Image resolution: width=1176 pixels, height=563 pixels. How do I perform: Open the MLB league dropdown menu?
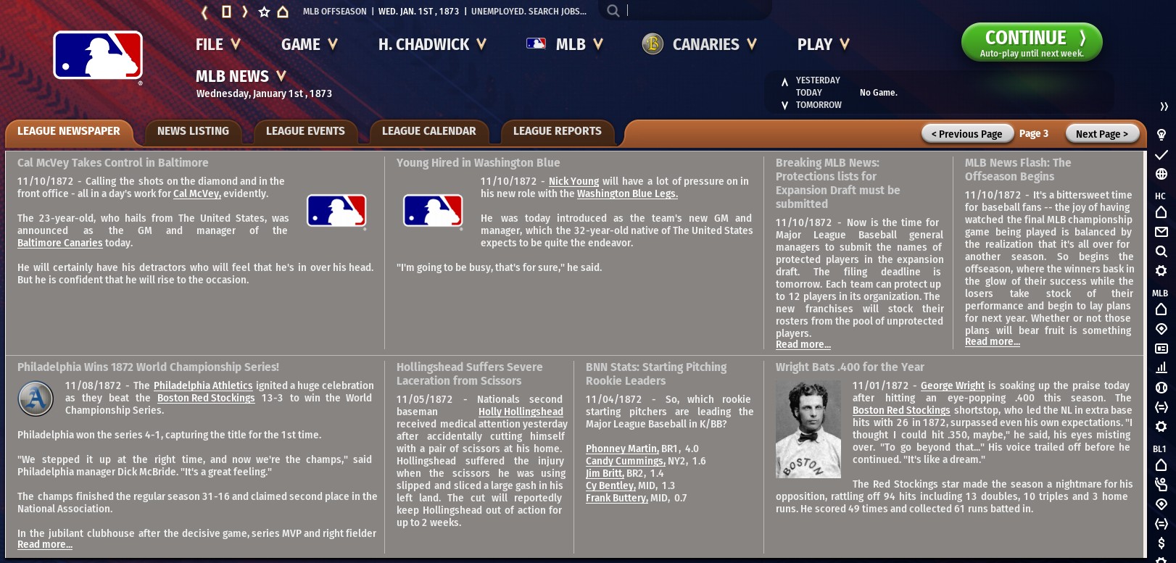click(565, 45)
